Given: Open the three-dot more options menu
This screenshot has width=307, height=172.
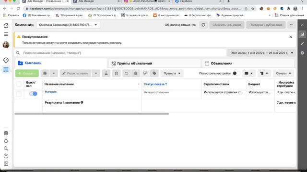Looking at the screenshot, I should pos(292,25).
